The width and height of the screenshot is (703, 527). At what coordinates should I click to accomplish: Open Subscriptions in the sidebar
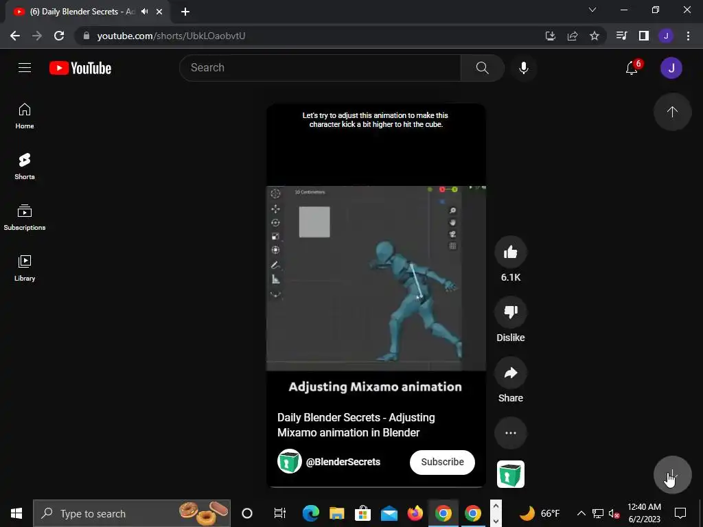tap(25, 218)
